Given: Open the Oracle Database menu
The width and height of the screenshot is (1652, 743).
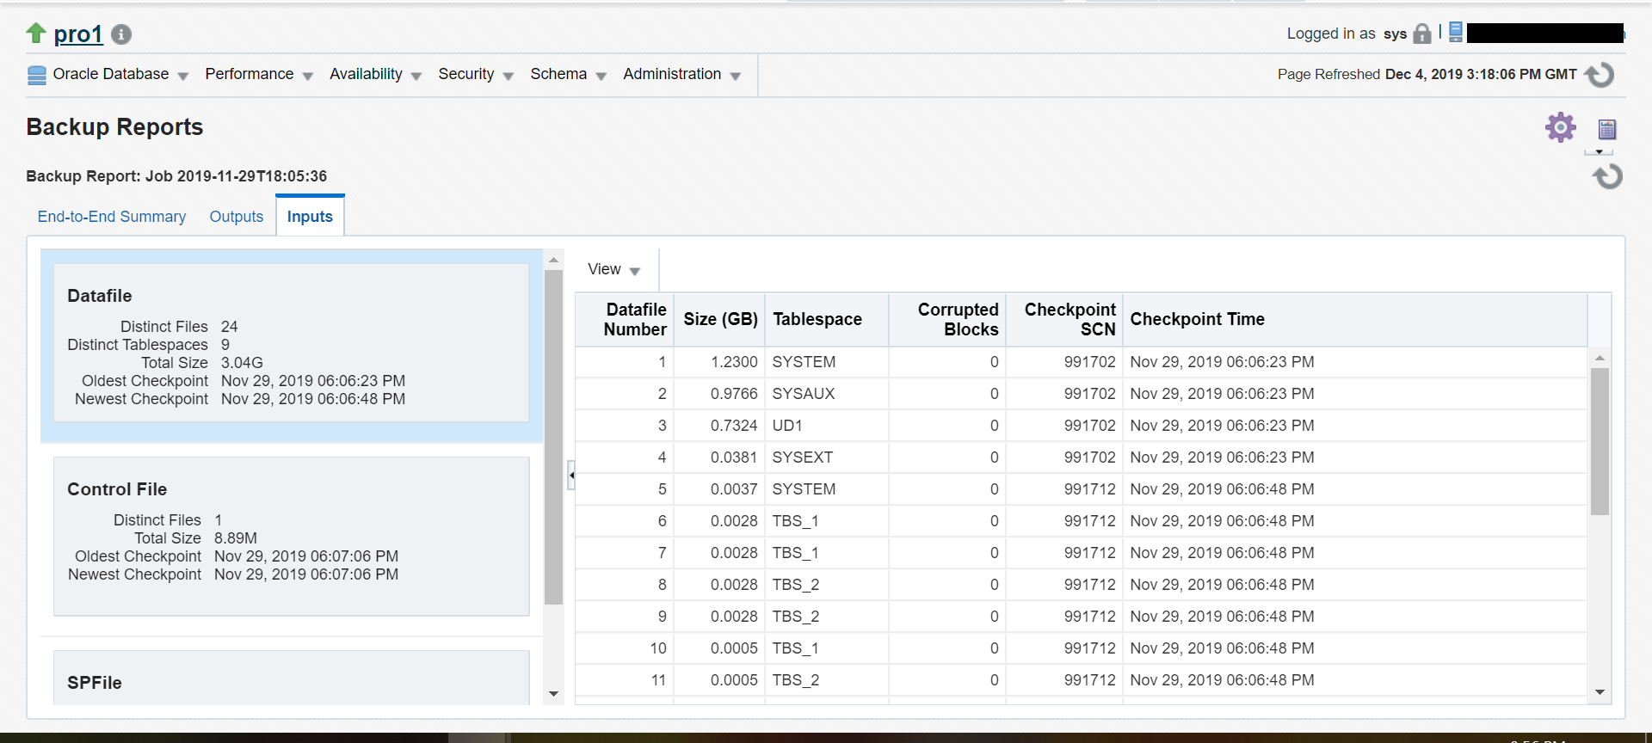Looking at the screenshot, I should click(x=120, y=75).
